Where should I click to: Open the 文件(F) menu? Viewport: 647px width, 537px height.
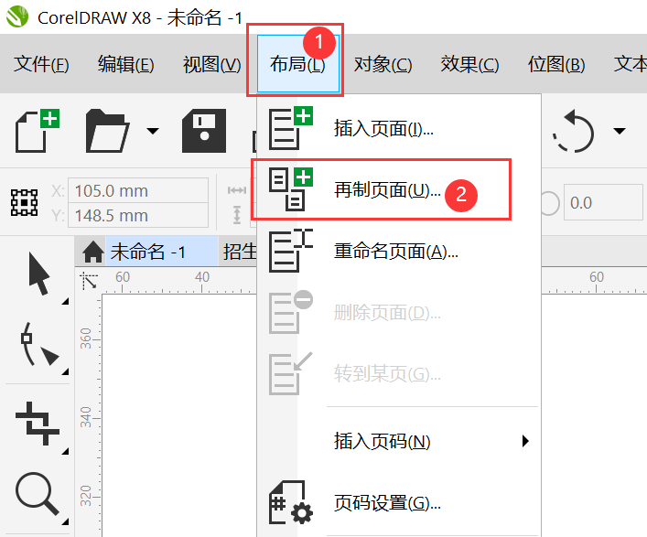click(41, 64)
